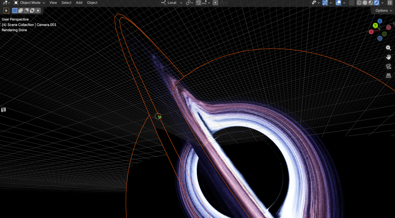
Task: Click the pan view hand icon
Action: pyautogui.click(x=388, y=57)
